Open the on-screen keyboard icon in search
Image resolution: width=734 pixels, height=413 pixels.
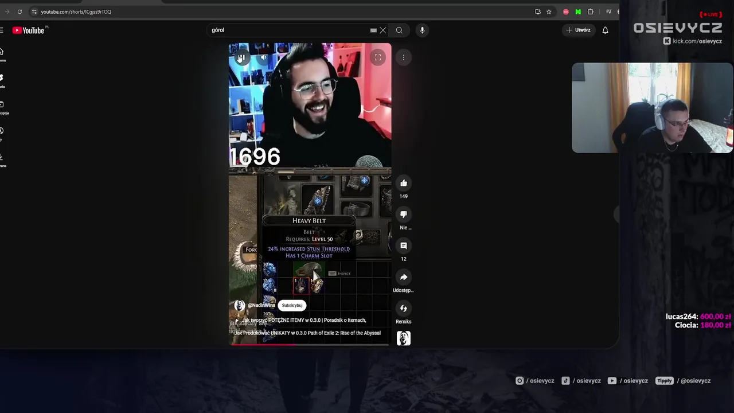tap(373, 30)
